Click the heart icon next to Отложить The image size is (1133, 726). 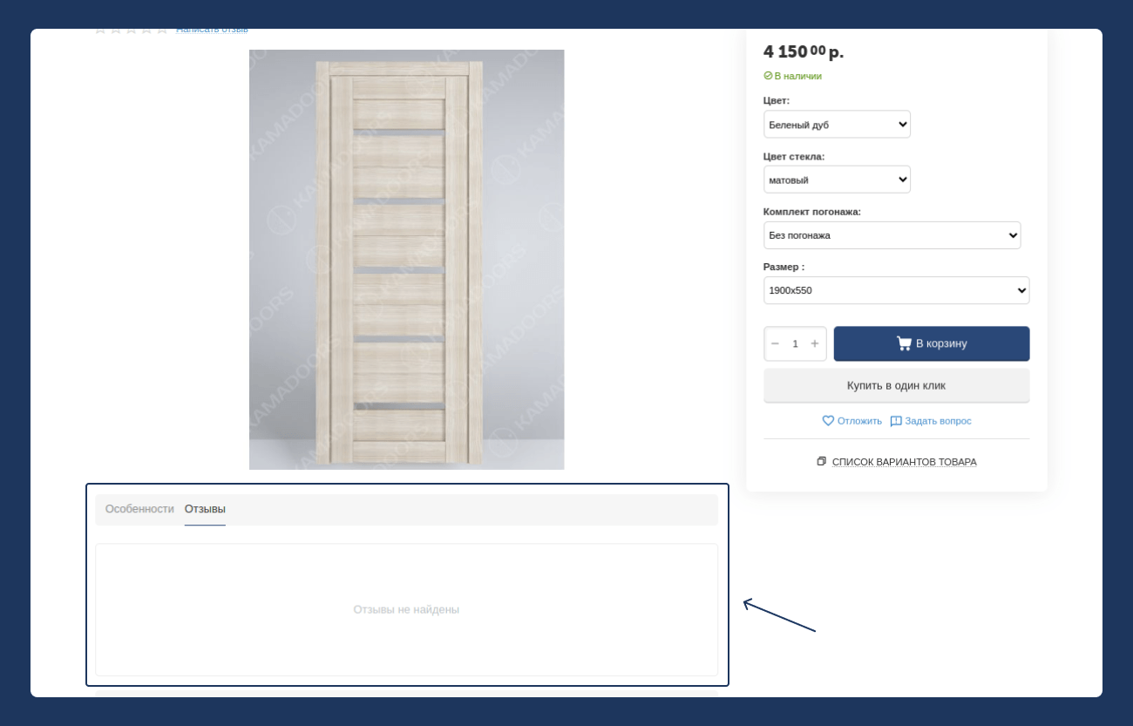pos(828,421)
